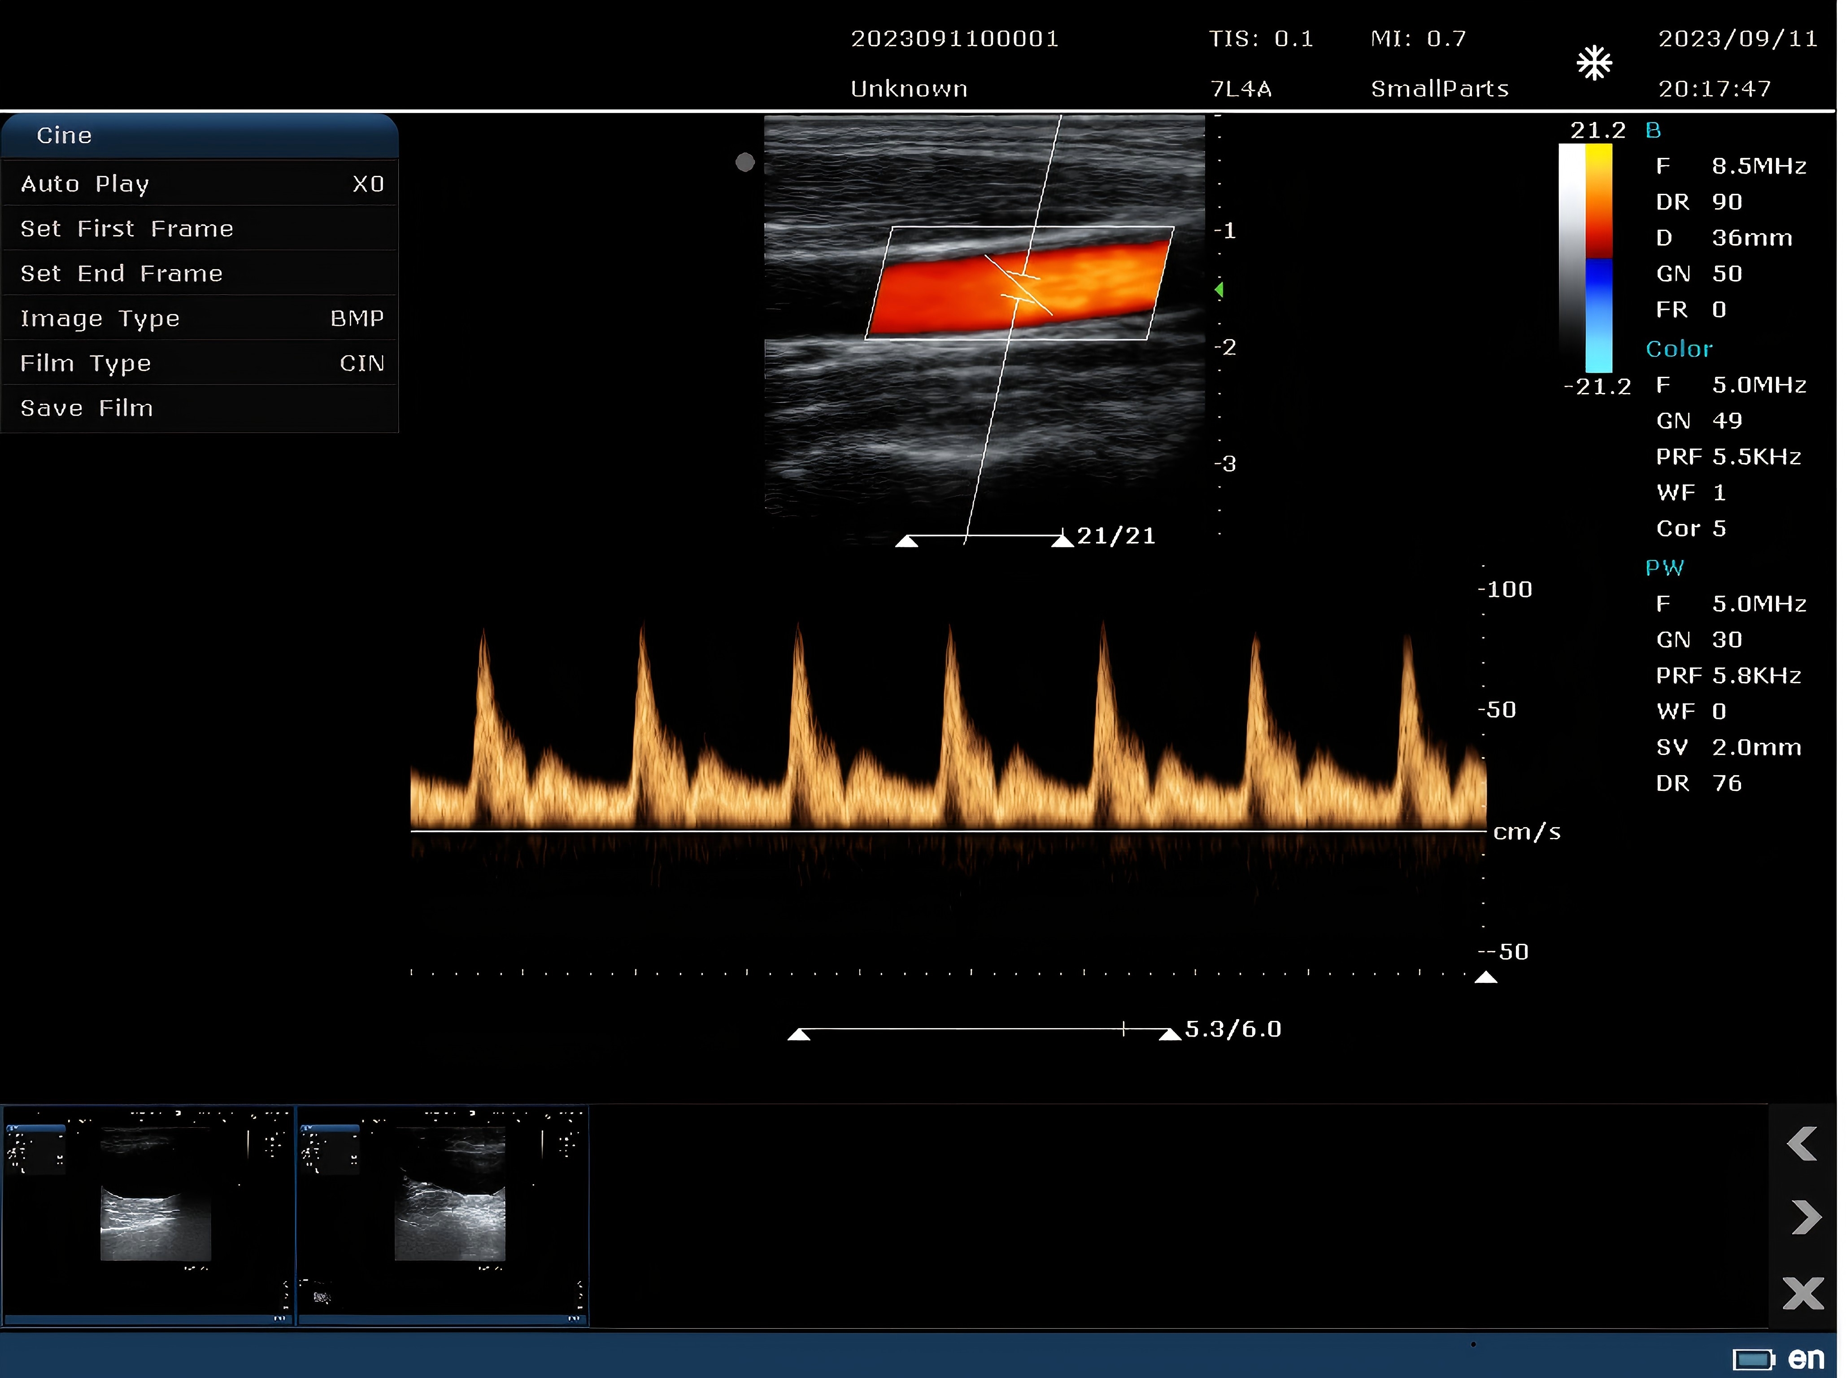This screenshot has width=1846, height=1378.
Task: Click the MI: 0.7 readout
Action: click(1417, 39)
